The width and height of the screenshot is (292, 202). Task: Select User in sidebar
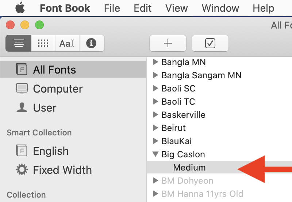coord(73,108)
